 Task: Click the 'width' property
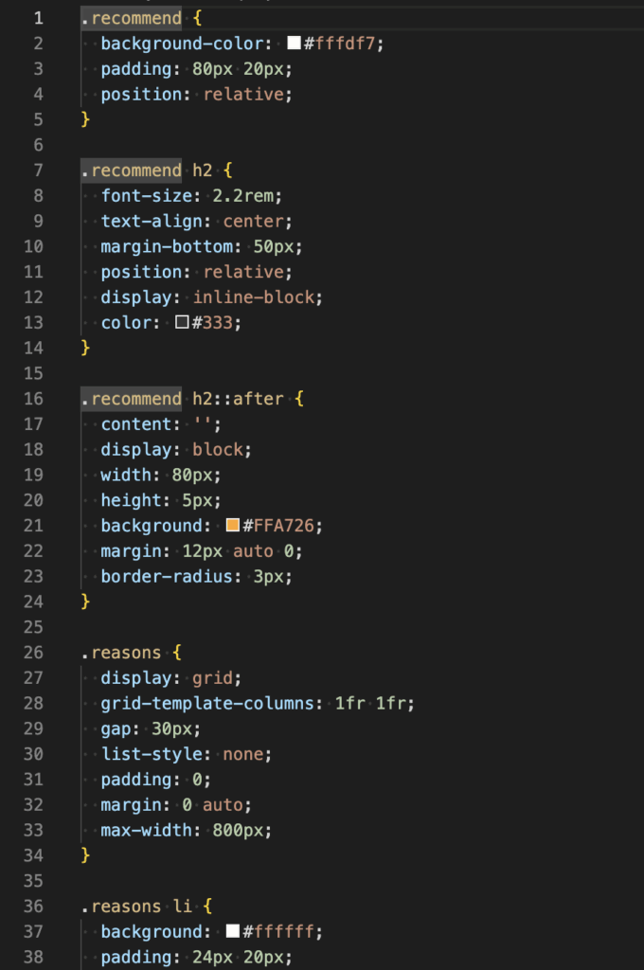point(126,475)
